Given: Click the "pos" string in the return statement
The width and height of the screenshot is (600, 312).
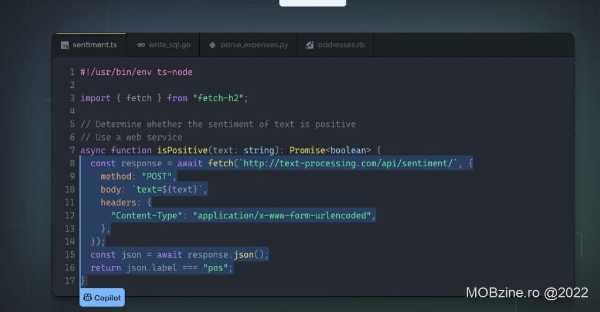Looking at the screenshot, I should pyautogui.click(x=217, y=268).
